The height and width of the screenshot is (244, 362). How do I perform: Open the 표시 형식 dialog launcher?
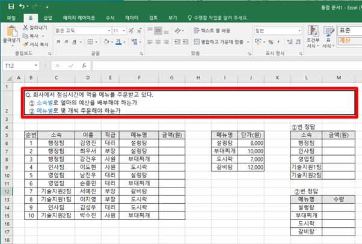[x=301, y=53]
